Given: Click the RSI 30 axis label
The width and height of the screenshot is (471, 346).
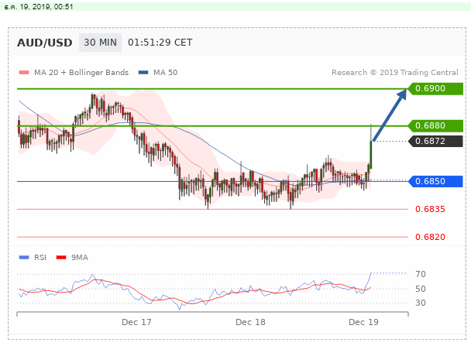Looking at the screenshot, I should point(421,303).
